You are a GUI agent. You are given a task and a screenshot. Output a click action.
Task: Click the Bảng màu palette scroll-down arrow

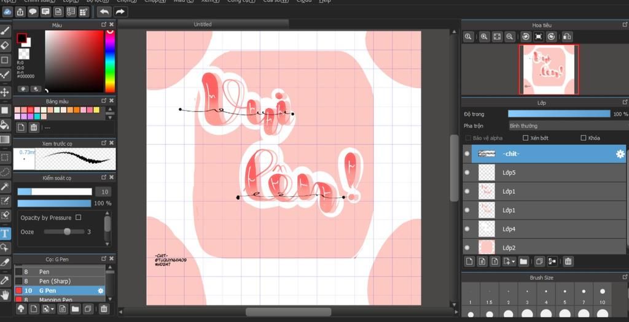109,118
